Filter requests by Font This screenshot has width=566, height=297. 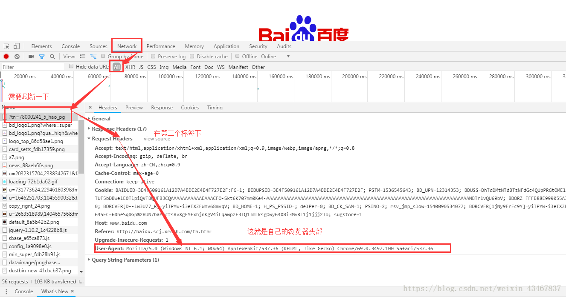(x=195, y=67)
